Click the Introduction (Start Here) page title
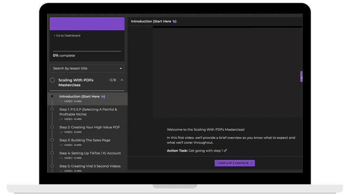The height and width of the screenshot is (196, 350). 154,21
